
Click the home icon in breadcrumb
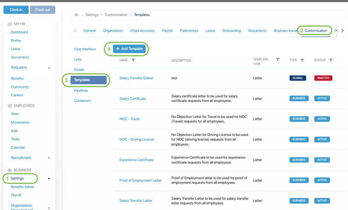pos(76,15)
